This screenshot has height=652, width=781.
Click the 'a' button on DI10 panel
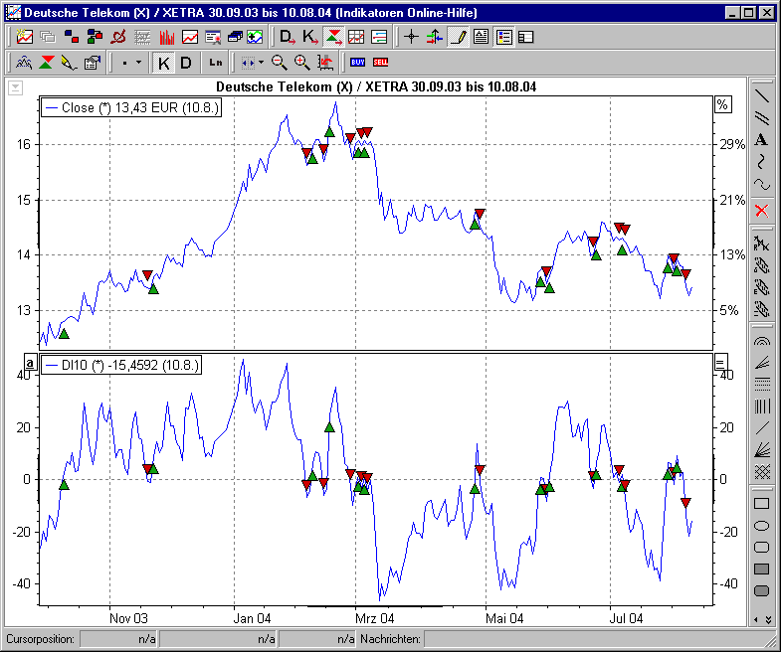[x=30, y=364]
